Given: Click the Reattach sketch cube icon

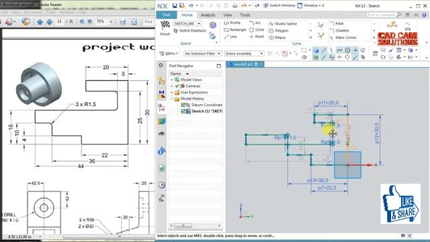Looking at the screenshot, I should click(213, 25).
